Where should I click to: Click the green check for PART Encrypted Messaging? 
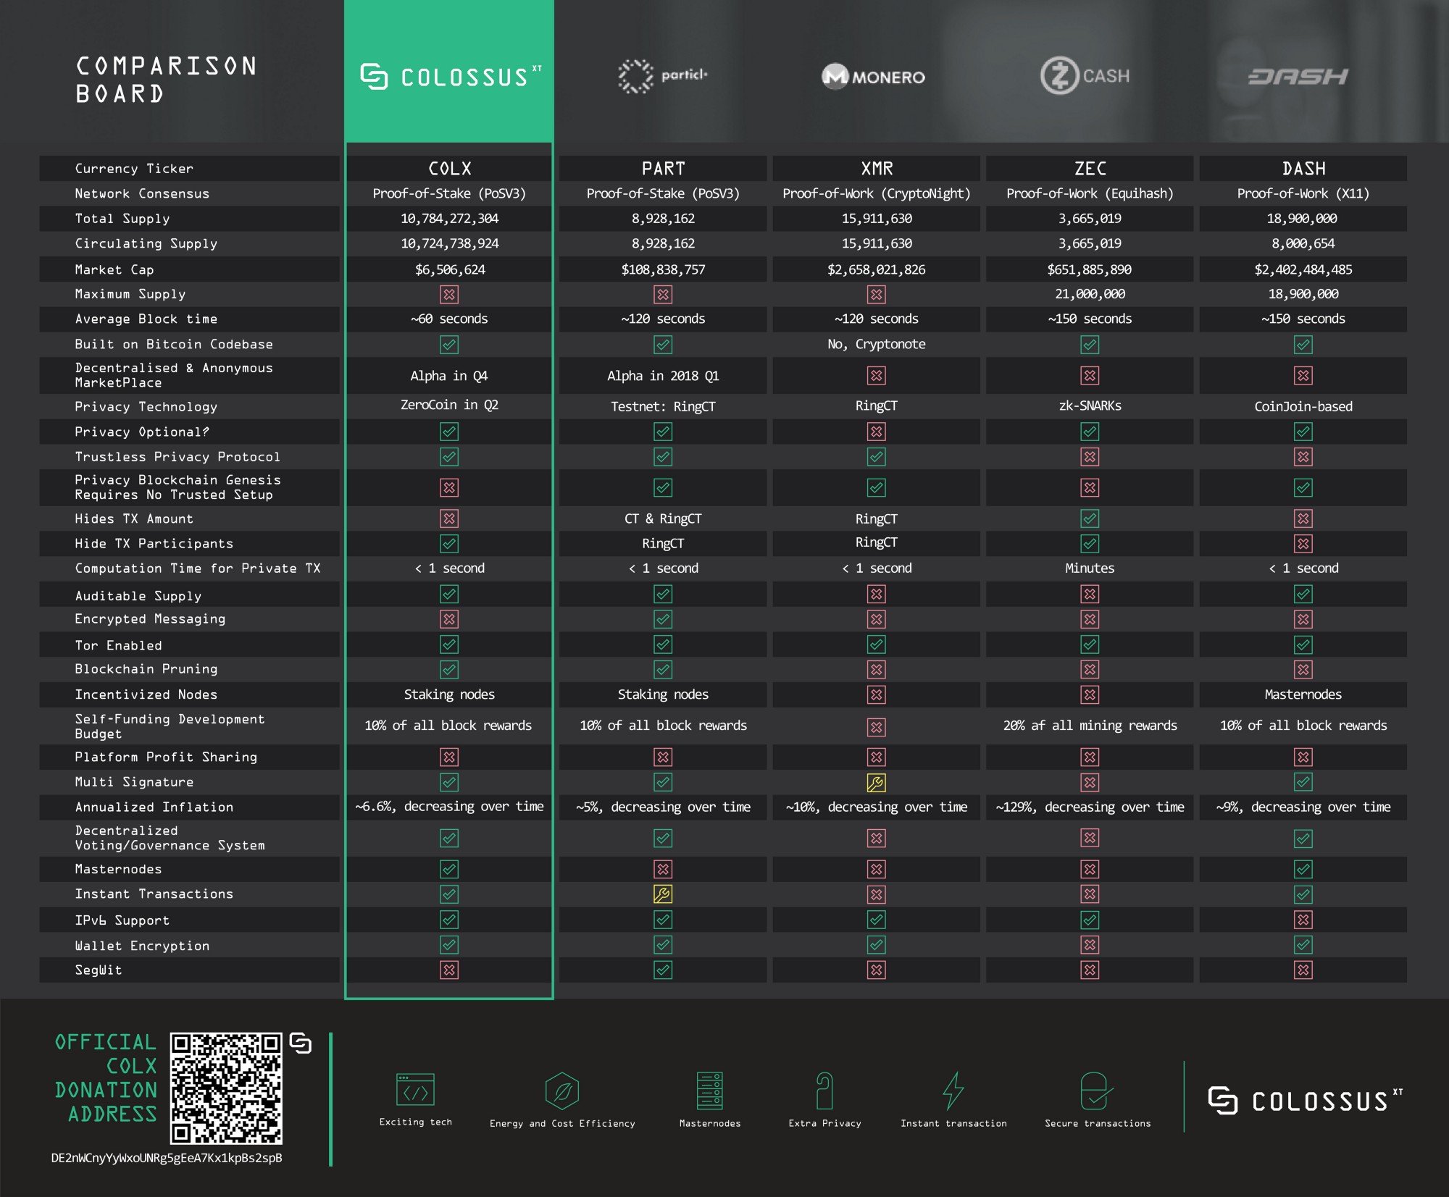[x=662, y=619]
